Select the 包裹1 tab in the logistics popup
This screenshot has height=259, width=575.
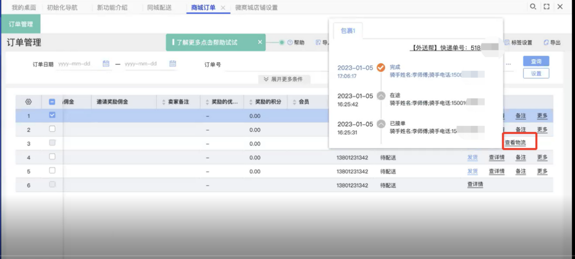click(x=348, y=30)
